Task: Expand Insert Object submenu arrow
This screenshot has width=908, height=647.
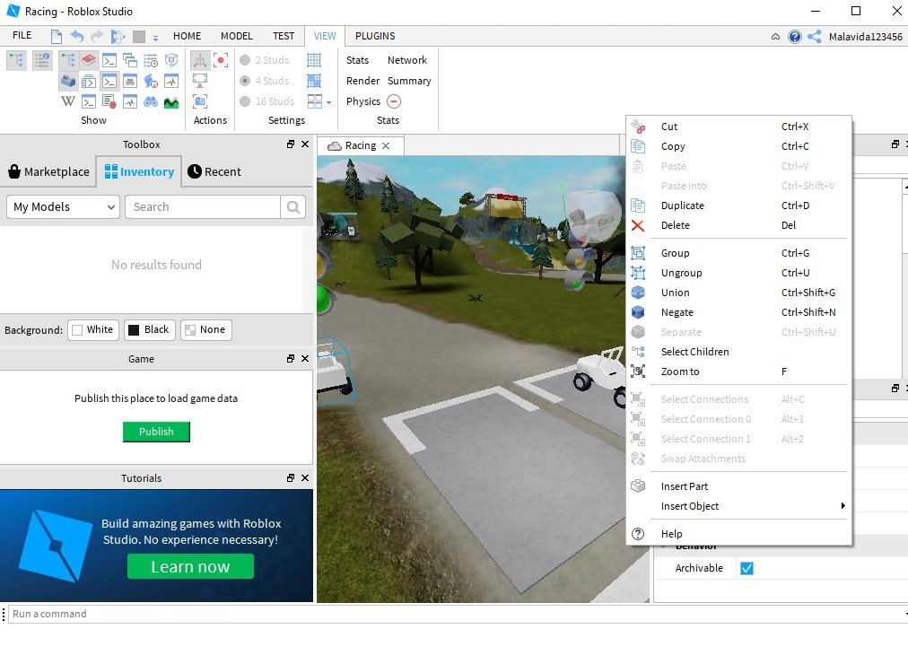Action: click(x=843, y=506)
